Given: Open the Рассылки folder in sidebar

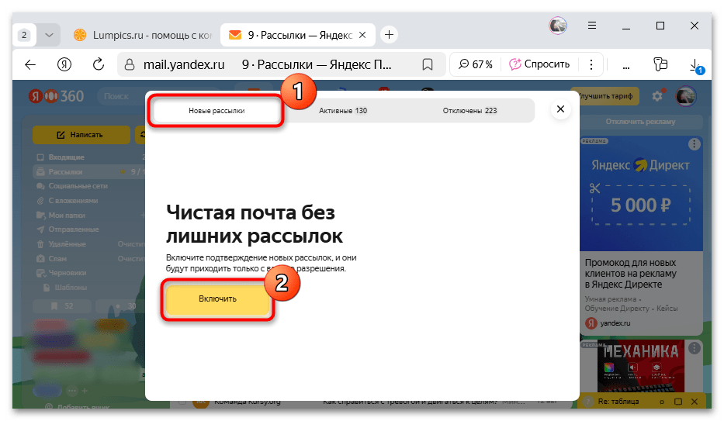Looking at the screenshot, I should click(88, 171).
